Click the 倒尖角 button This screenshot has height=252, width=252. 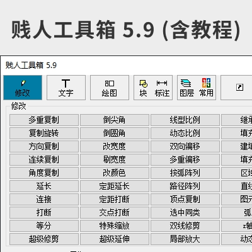click(x=115, y=120)
